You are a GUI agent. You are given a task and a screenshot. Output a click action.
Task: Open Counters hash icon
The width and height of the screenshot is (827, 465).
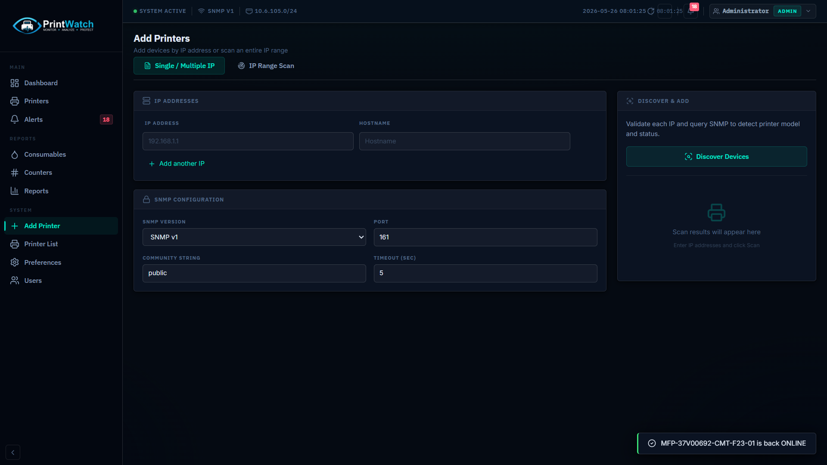15,173
